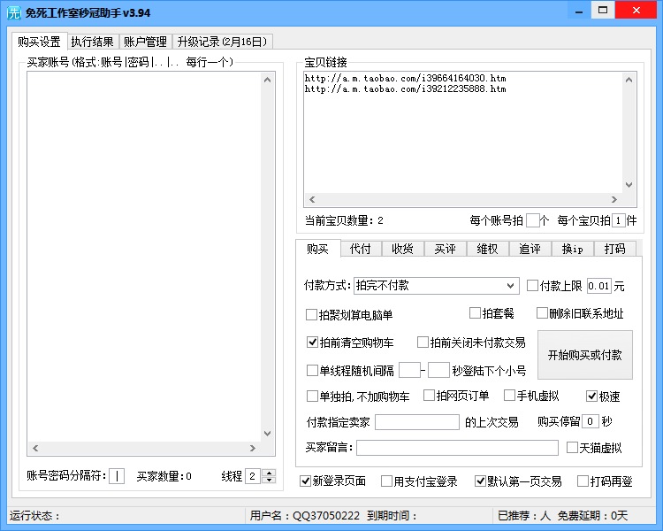
Task: Enable the 付款上限 checkbox
Action: (532, 286)
